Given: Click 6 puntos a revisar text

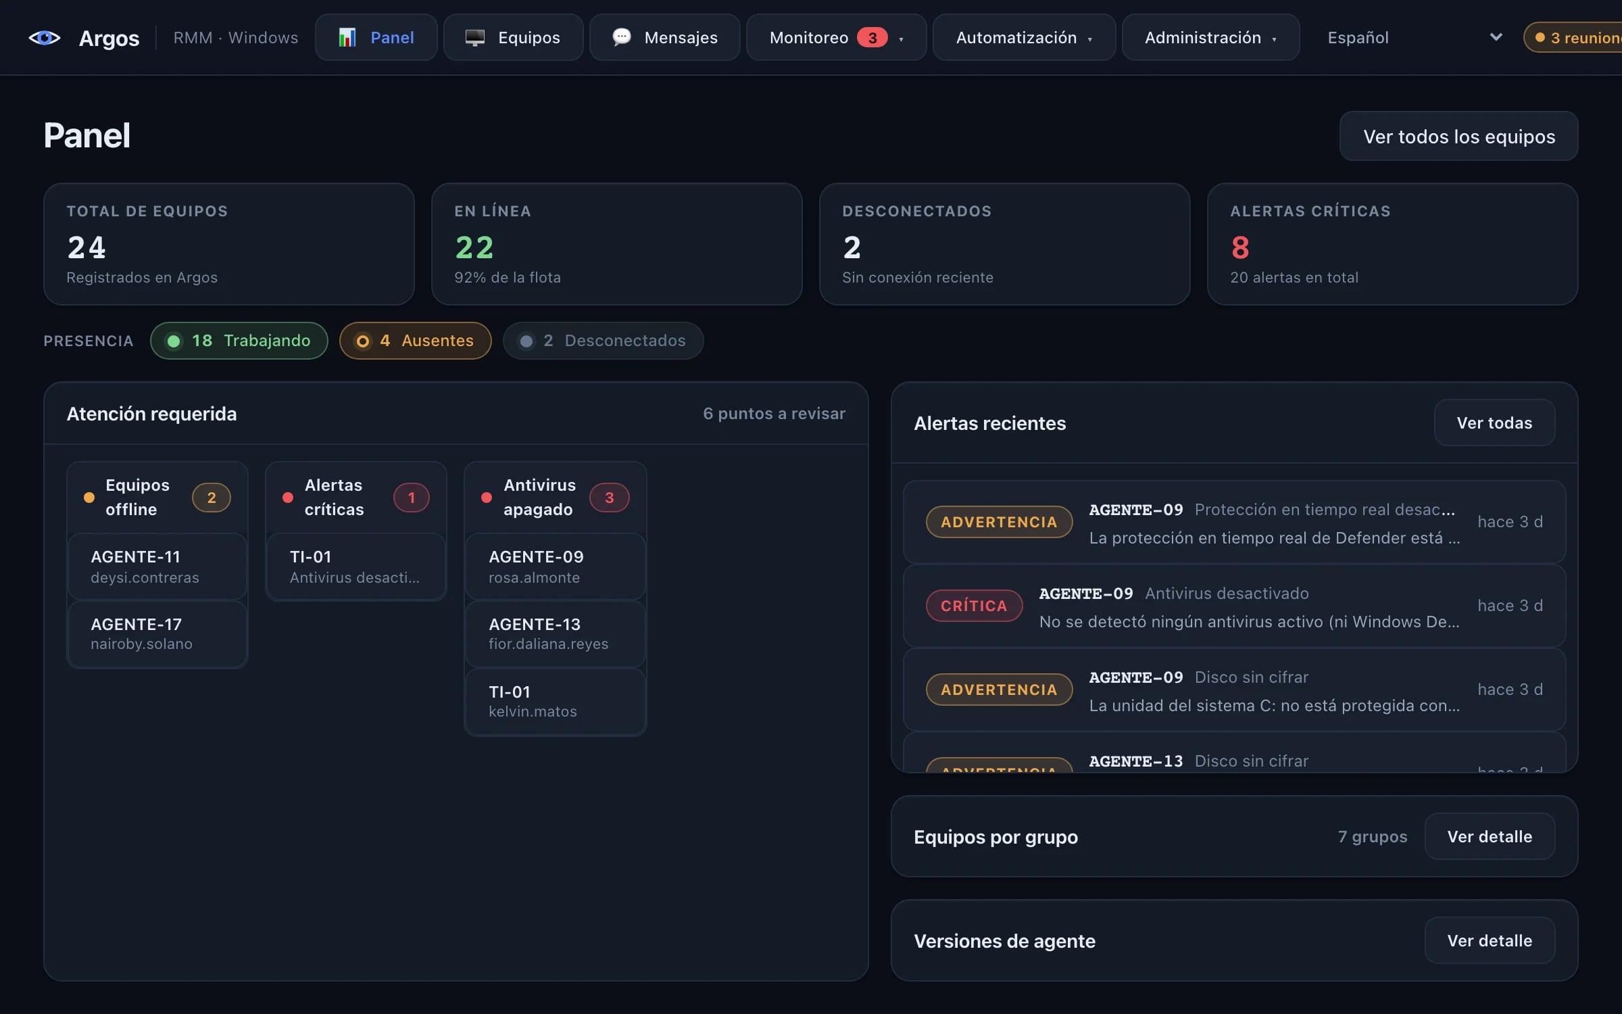Looking at the screenshot, I should [x=774, y=414].
